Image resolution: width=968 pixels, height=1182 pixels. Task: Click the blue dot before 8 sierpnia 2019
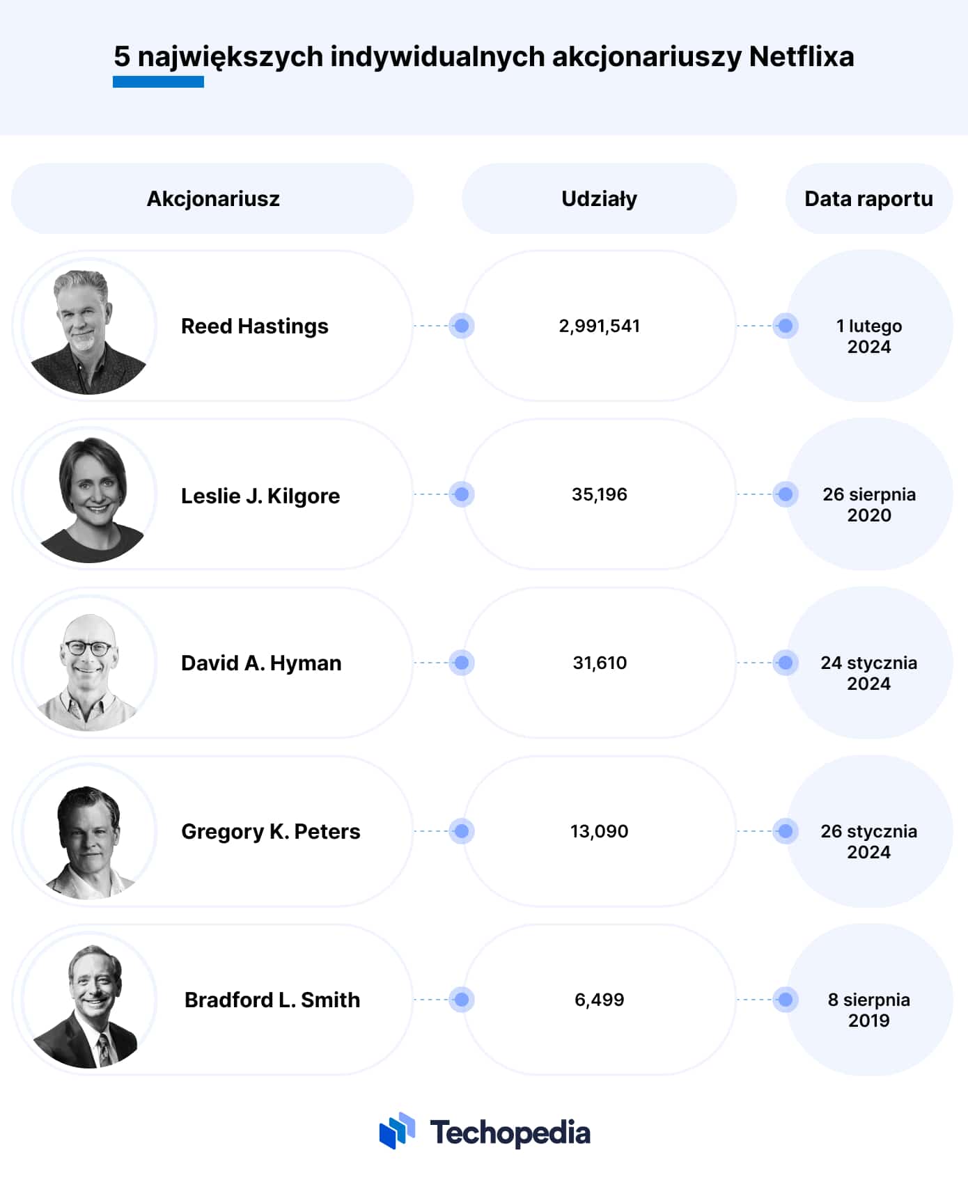coord(785,1000)
